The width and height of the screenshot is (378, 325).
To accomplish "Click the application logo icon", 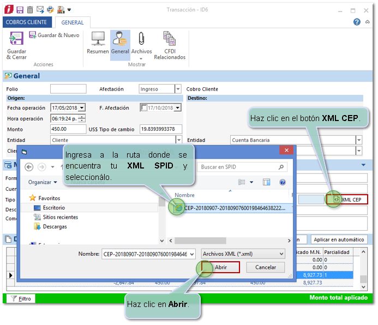I will 9,9.
